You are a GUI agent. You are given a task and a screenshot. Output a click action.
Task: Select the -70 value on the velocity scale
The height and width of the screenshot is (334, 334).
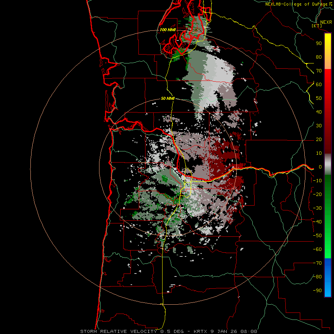[317, 263]
